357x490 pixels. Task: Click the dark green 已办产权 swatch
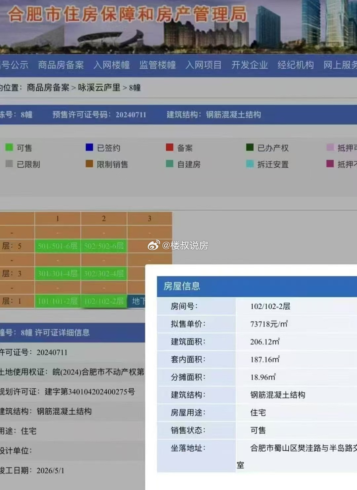pyautogui.click(x=250, y=147)
